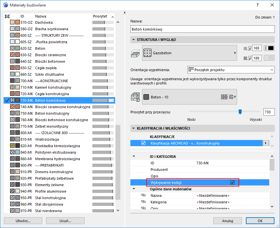This screenshot has height=228, width=280.
Task: Click the Utwórz... button
Action: tap(23, 221)
